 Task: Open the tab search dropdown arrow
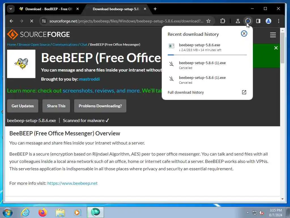tap(11, 9)
